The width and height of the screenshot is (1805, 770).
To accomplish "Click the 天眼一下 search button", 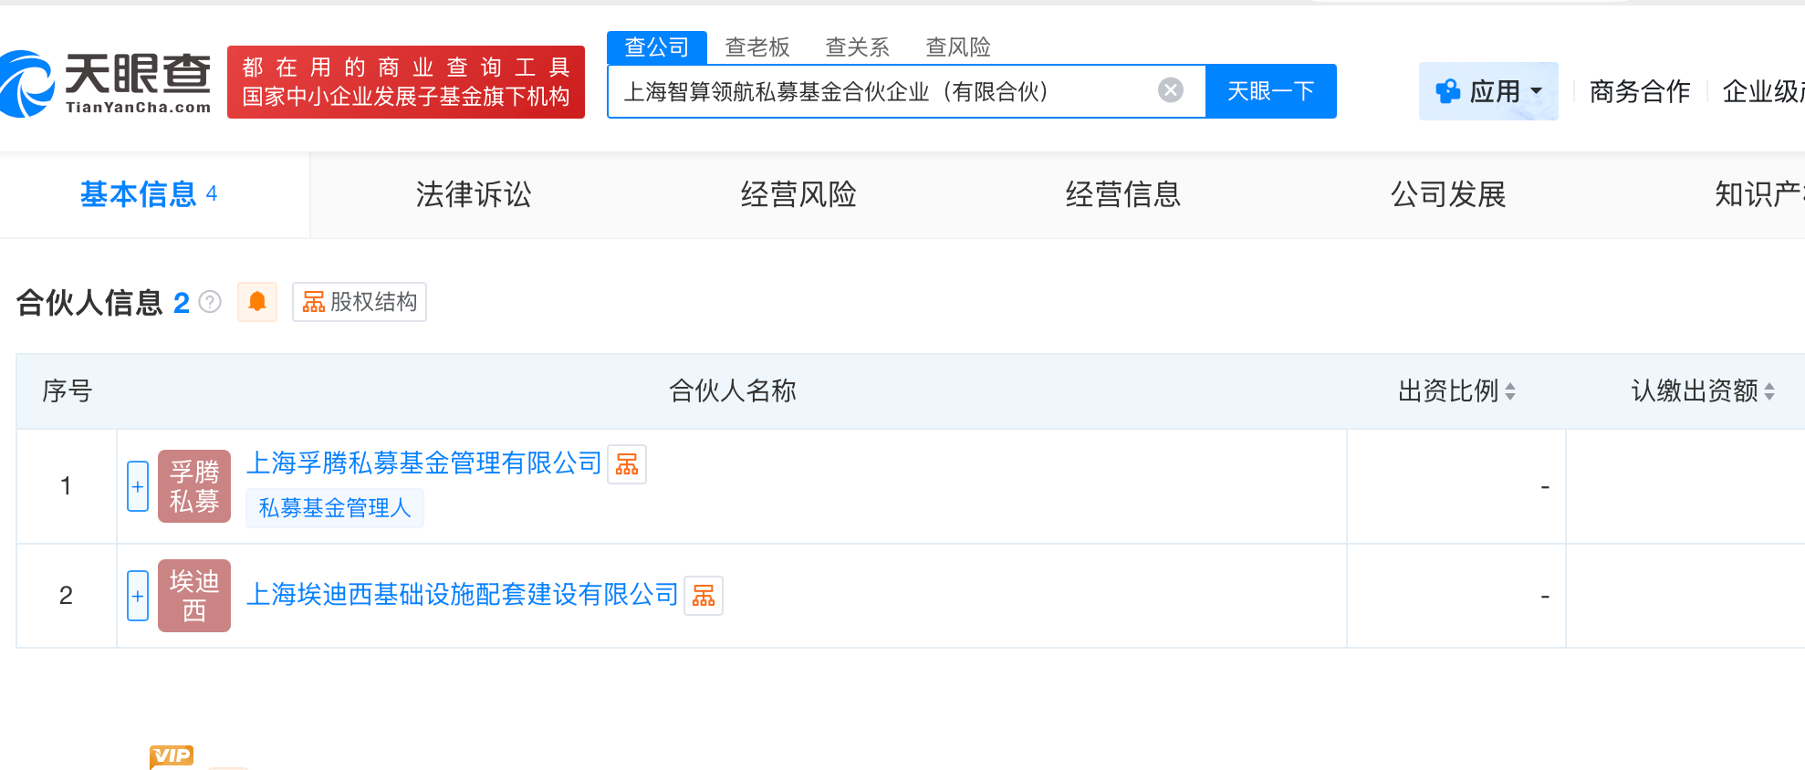I will point(1271,91).
